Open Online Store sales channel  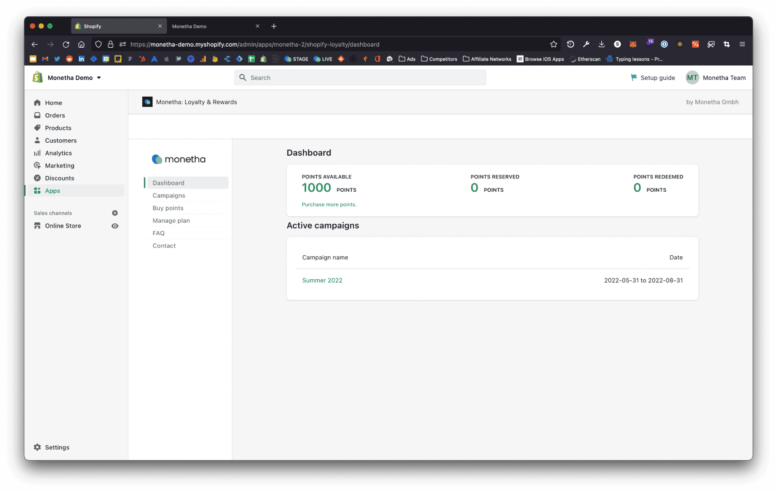63,226
